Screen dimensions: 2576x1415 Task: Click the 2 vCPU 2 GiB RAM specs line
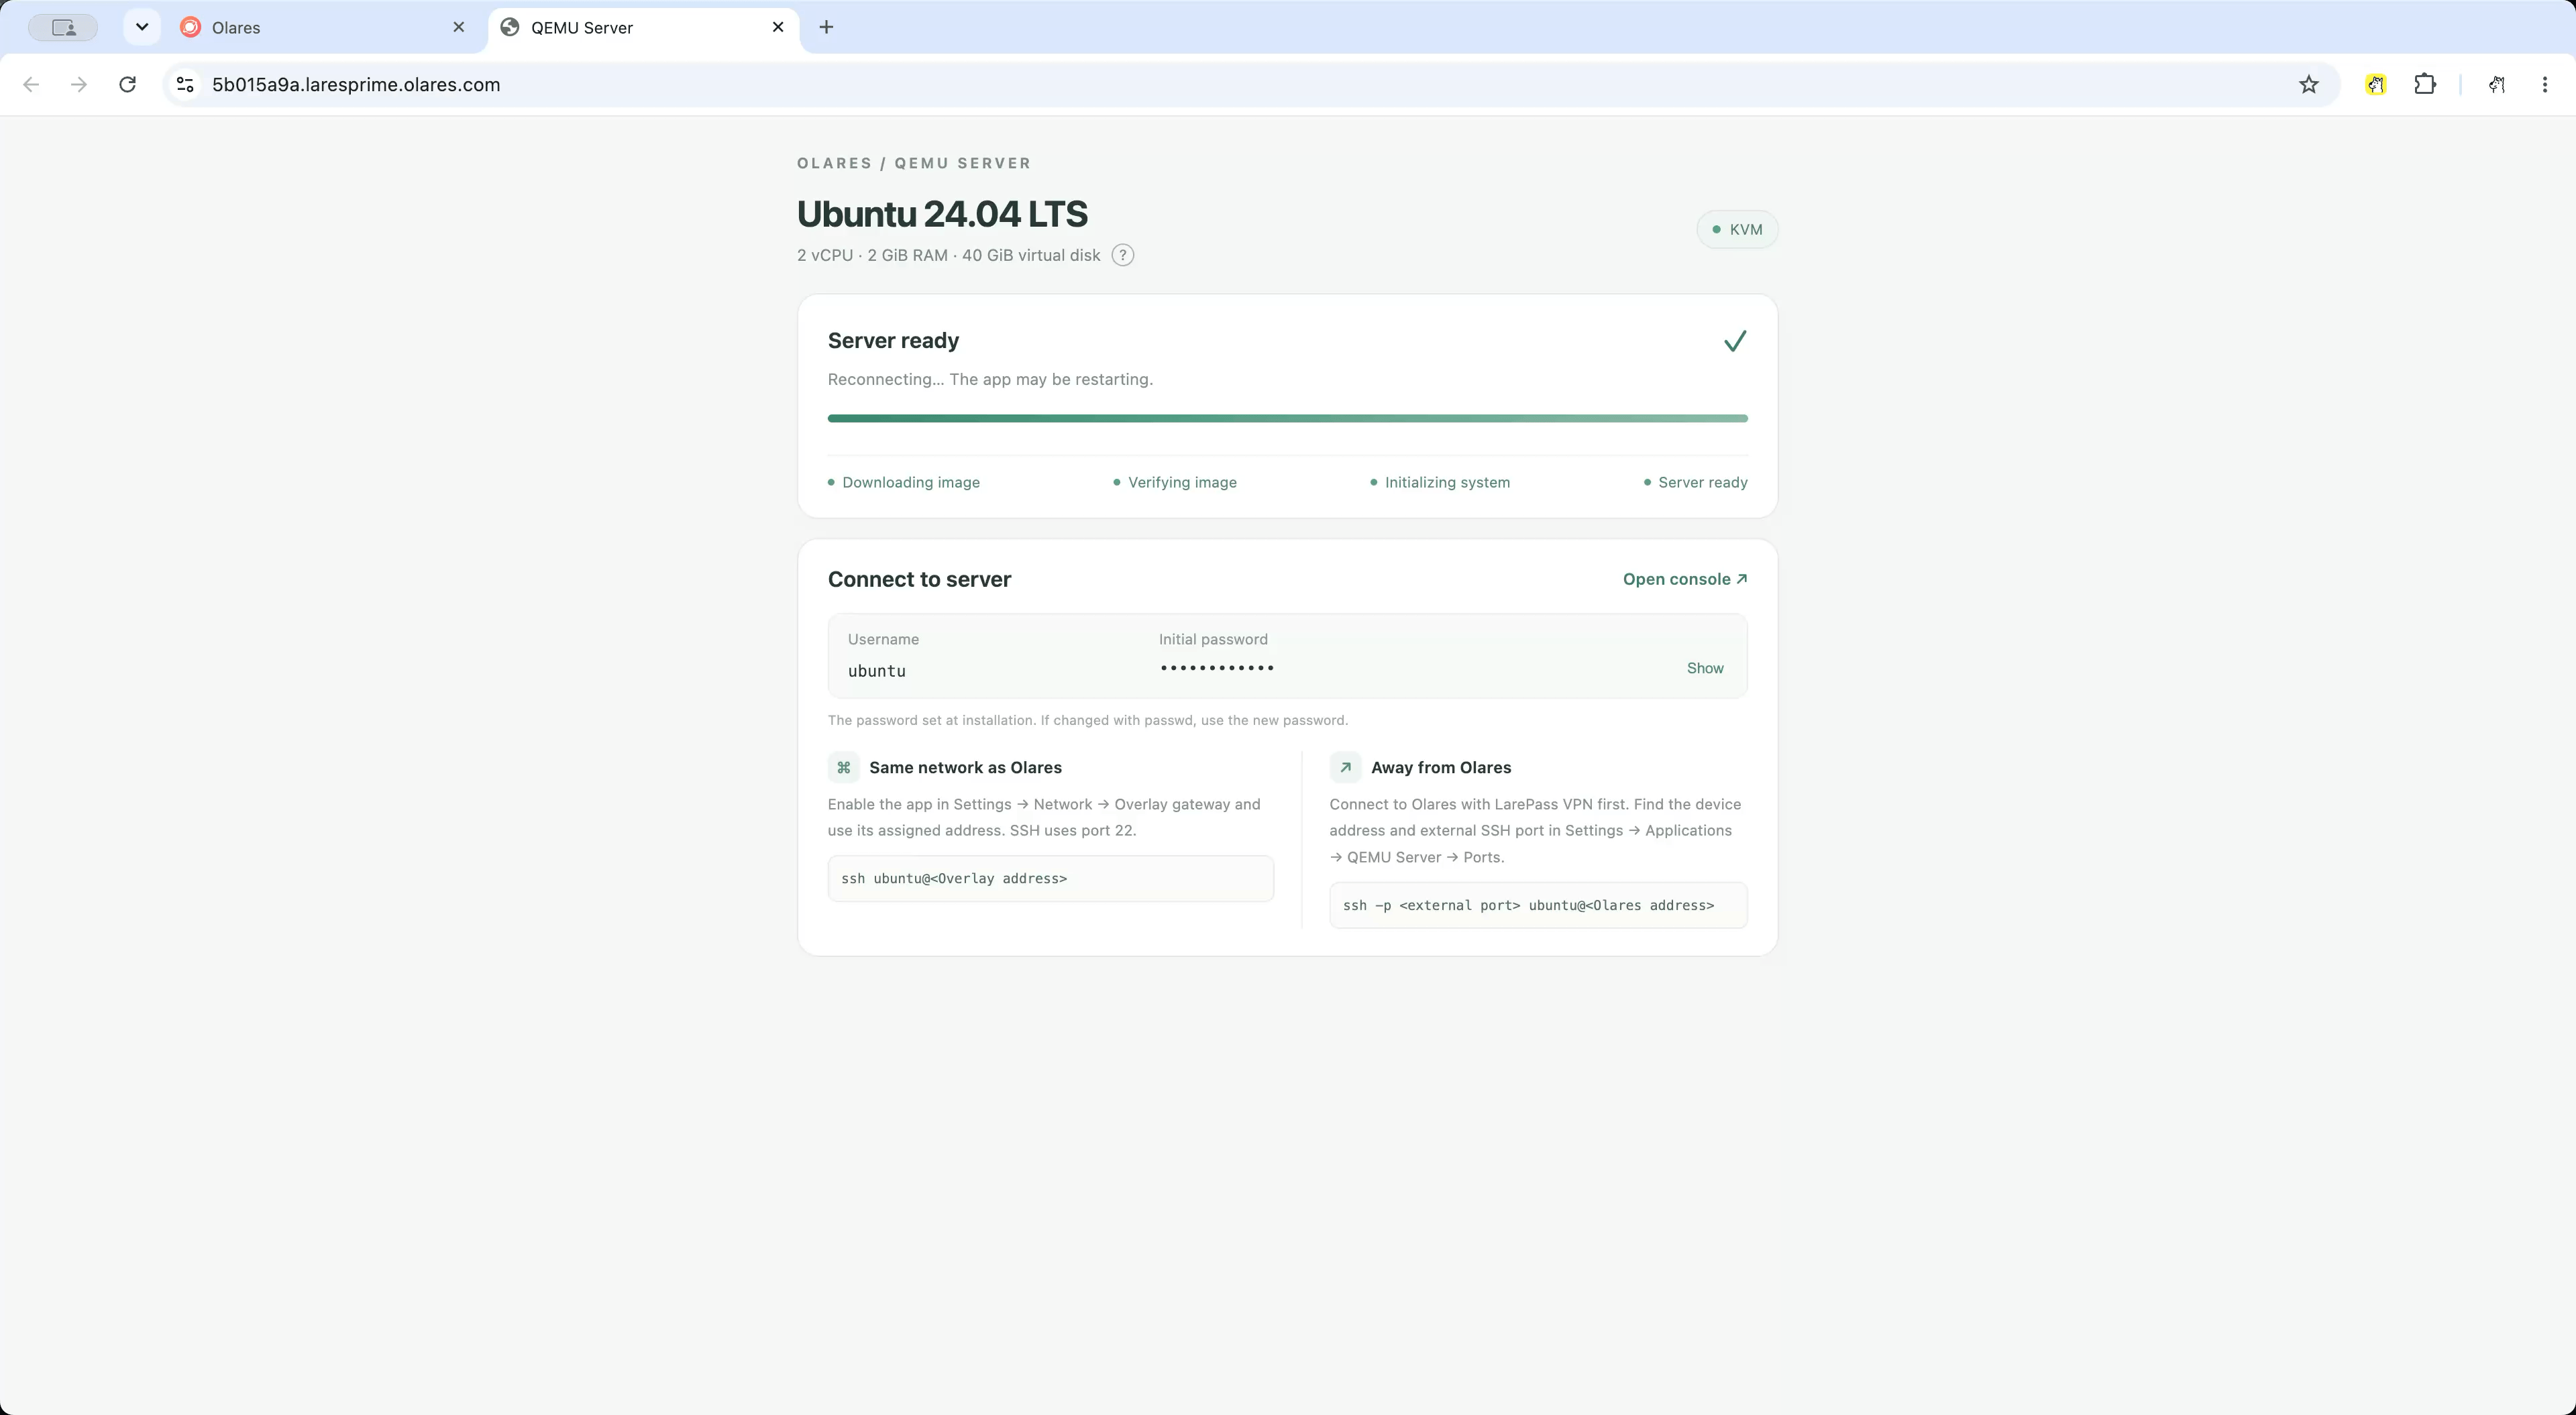coord(948,255)
